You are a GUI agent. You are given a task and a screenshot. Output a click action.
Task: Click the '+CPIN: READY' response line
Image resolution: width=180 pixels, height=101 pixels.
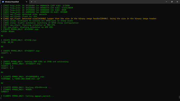coord(8,31)
